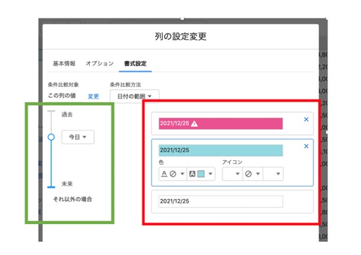Select the white 2021/12/25 default preview
Image resolution: width=361 pixels, height=255 pixels.
[221, 202]
